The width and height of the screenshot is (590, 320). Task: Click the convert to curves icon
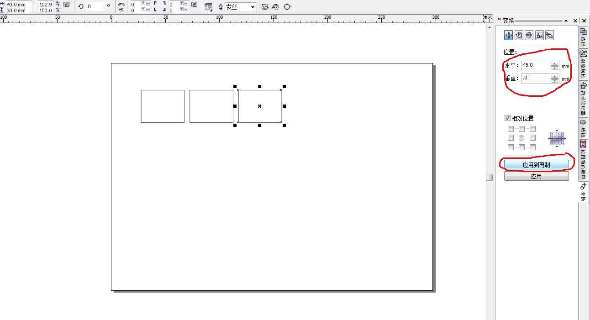(x=264, y=7)
